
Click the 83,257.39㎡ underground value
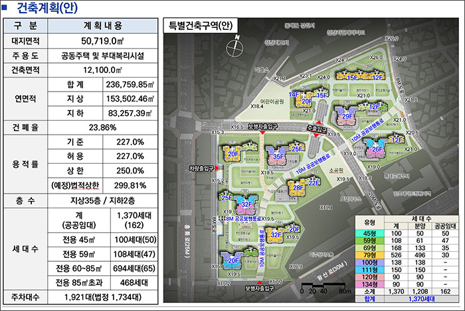pos(130,113)
